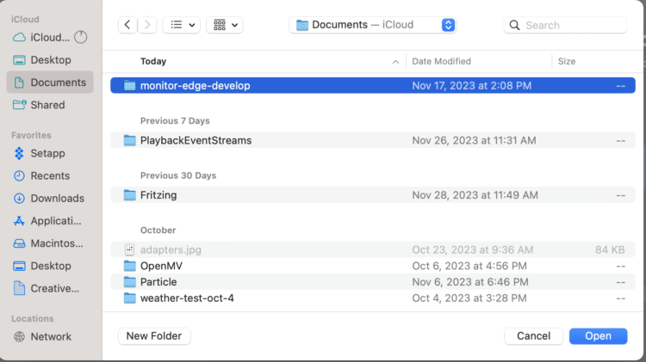Open Shared folder in the sidebar
646x362 pixels.
[x=47, y=105]
